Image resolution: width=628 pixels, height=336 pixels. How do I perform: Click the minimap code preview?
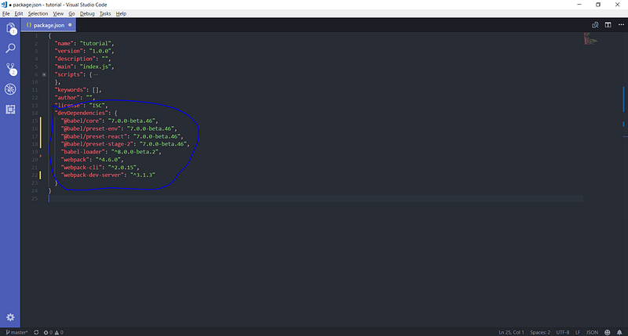[x=590, y=38]
